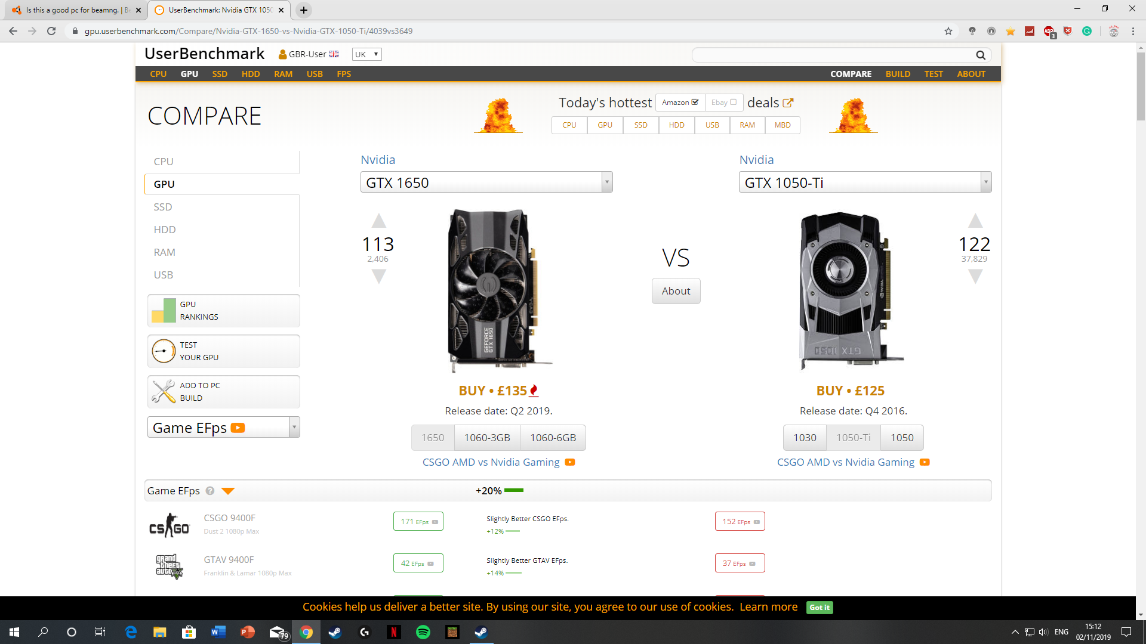This screenshot has width=1146, height=644.
Task: Open BUILD in the top navigation
Action: (898, 74)
